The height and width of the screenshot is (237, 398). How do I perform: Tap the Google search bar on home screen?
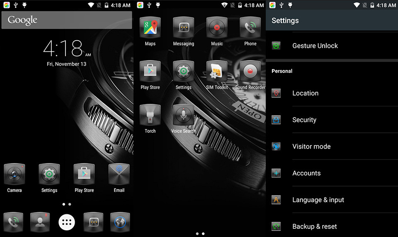67,20
